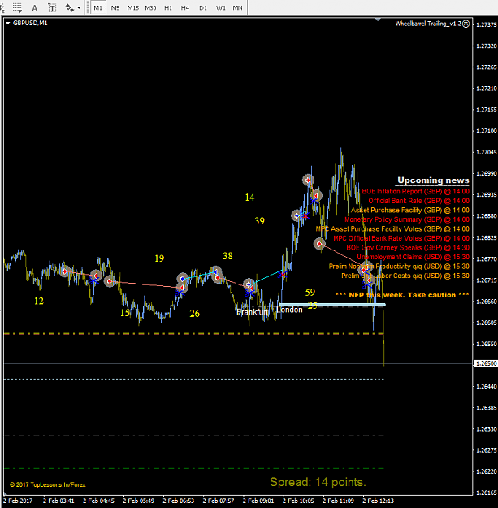Click the Upcoming news heading
The image size is (498, 508).
point(433,180)
